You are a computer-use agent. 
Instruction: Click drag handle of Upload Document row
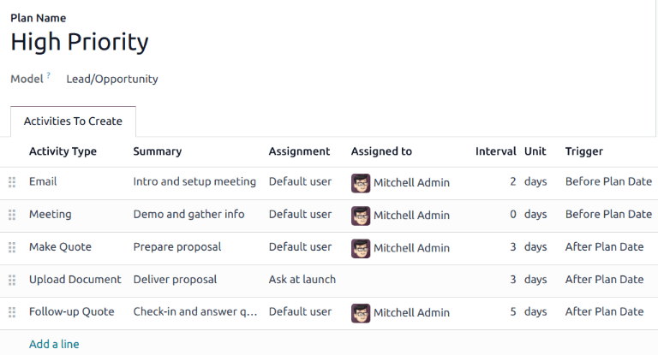tap(12, 280)
